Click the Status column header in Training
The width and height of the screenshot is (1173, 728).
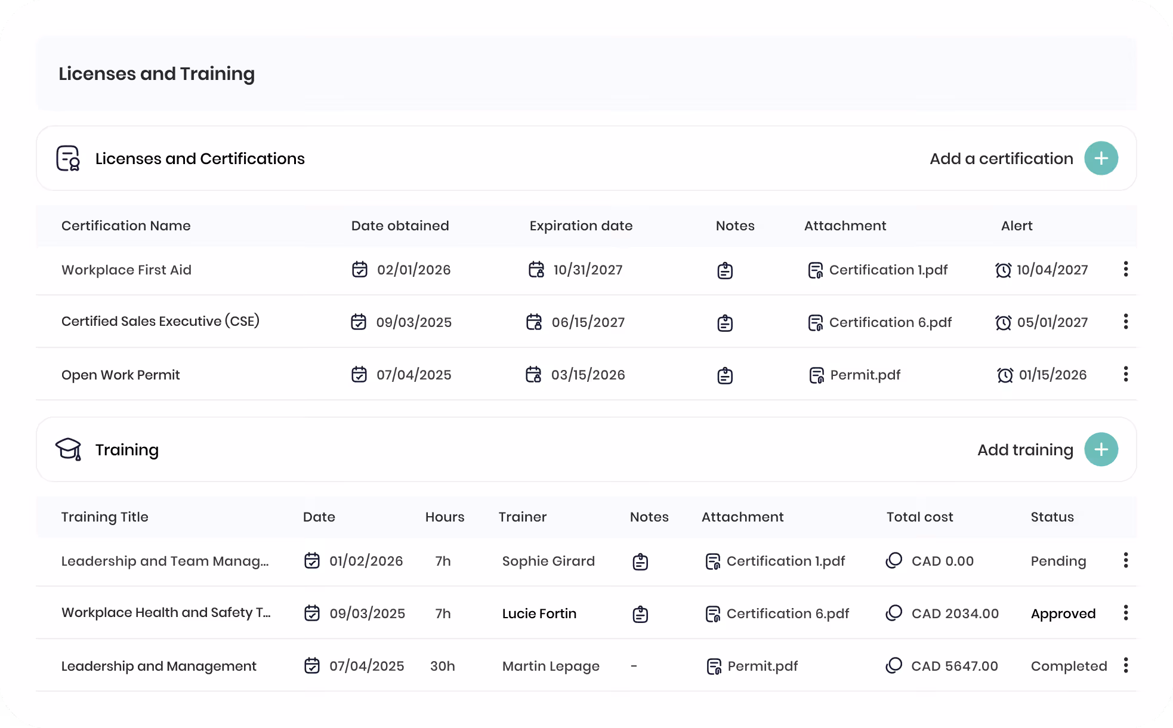(1052, 517)
